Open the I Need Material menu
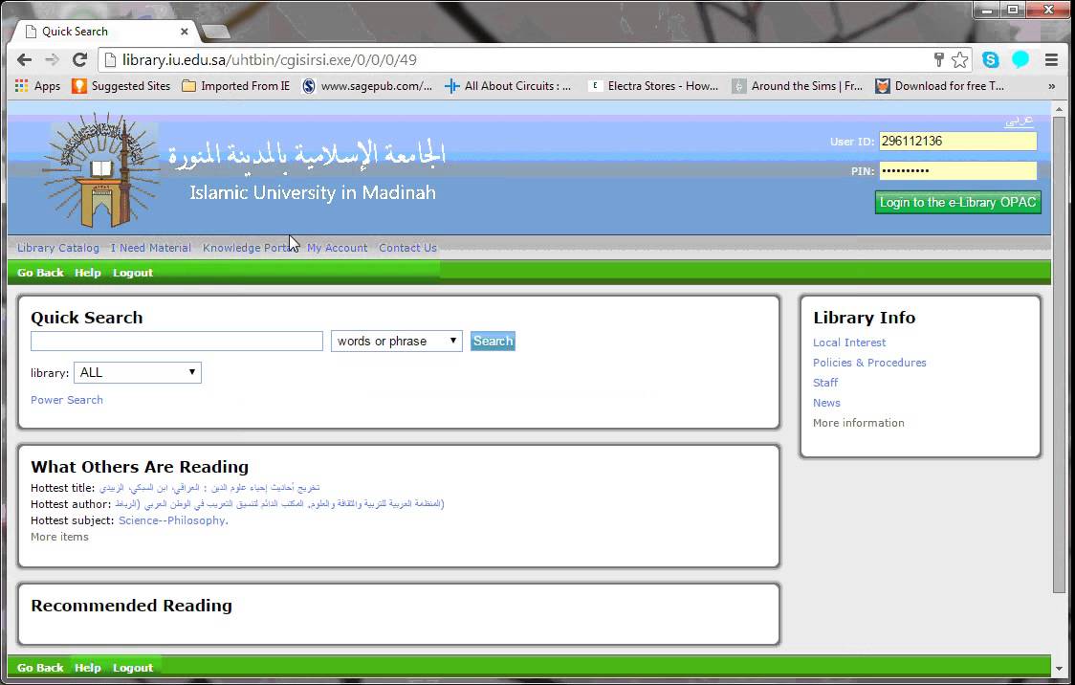The image size is (1075, 685). (151, 248)
